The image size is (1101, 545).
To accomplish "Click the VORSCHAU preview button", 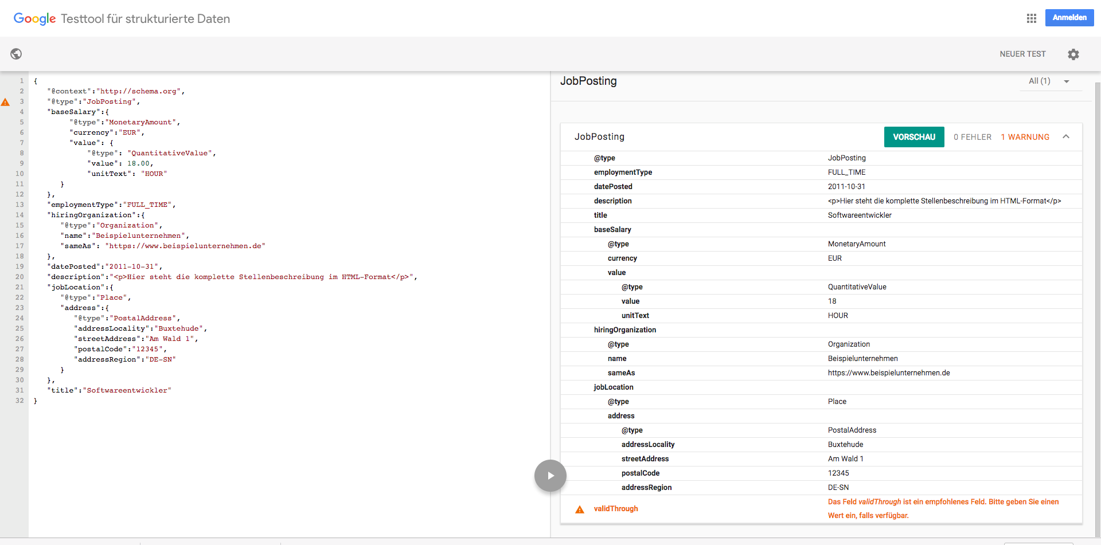I will (x=913, y=137).
